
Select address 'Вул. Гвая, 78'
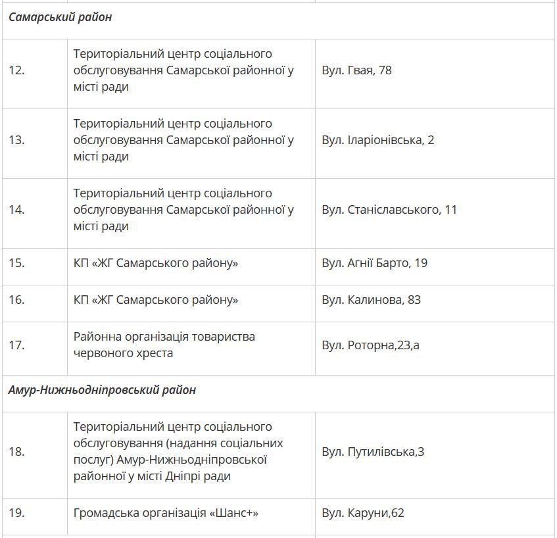tap(356, 70)
